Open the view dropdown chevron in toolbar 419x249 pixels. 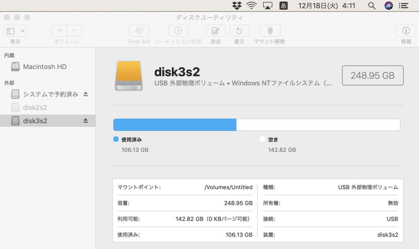pos(23,31)
